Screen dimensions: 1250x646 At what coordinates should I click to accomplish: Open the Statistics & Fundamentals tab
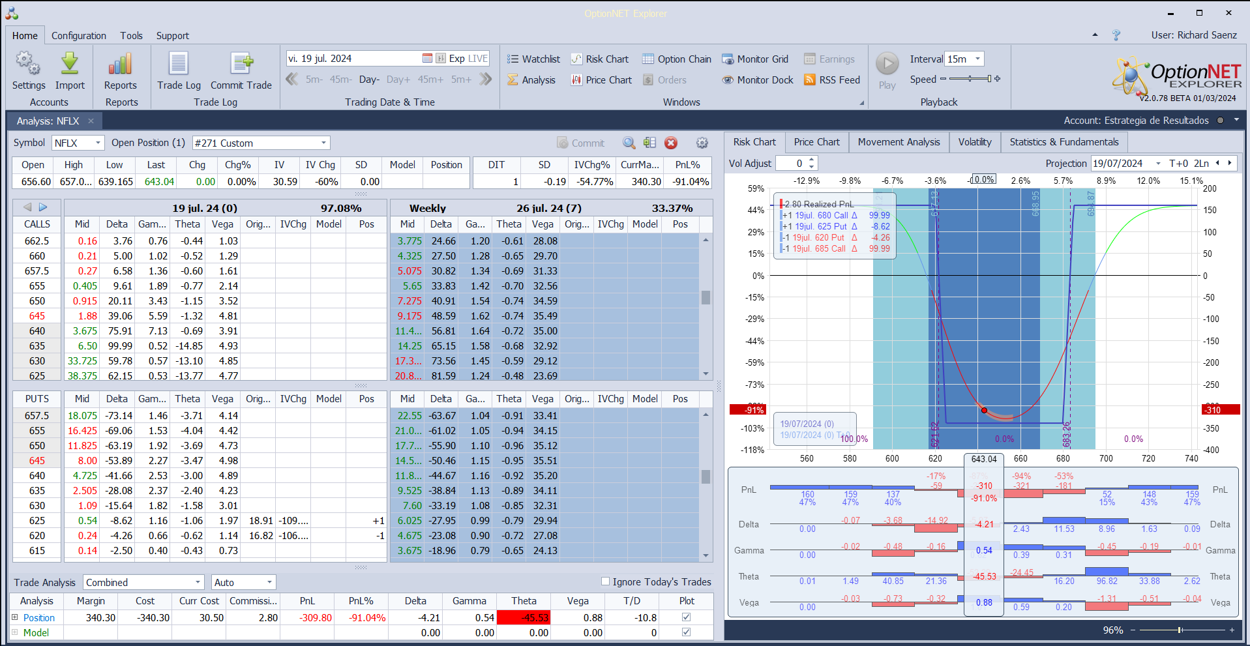(1064, 142)
